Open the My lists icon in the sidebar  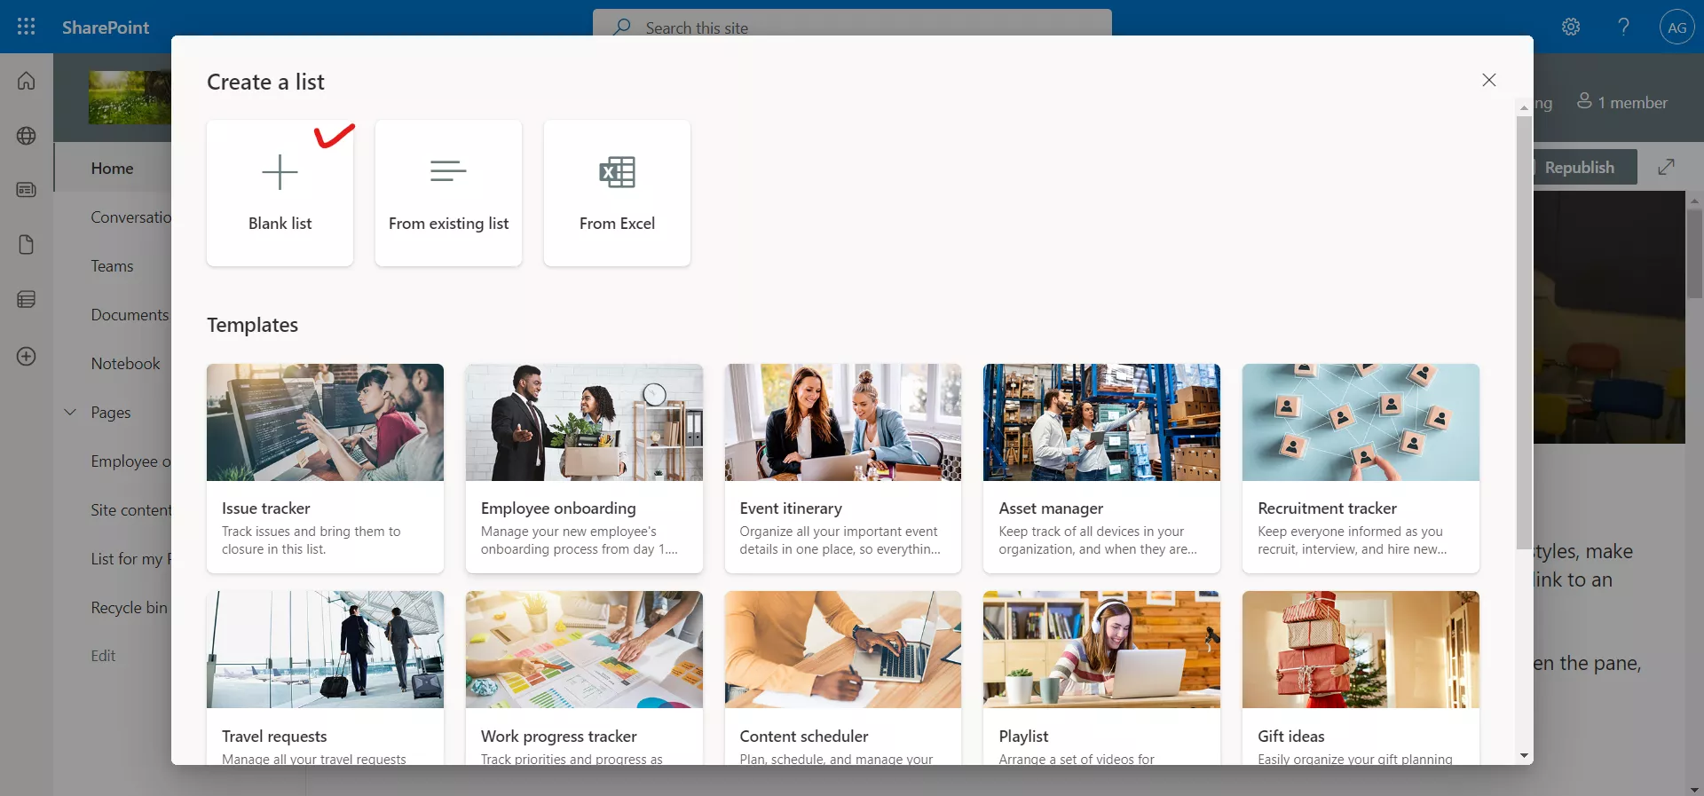click(x=27, y=300)
